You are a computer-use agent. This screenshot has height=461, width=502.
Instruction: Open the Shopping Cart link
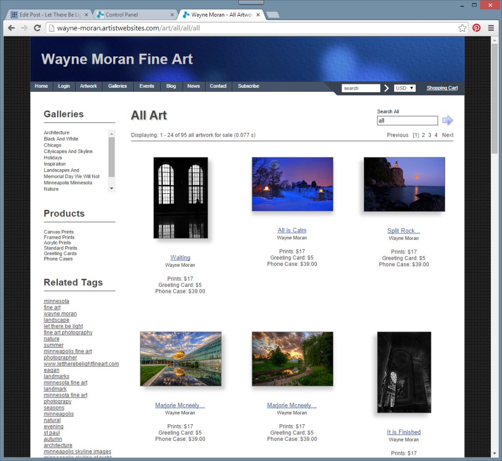pyautogui.click(x=442, y=88)
